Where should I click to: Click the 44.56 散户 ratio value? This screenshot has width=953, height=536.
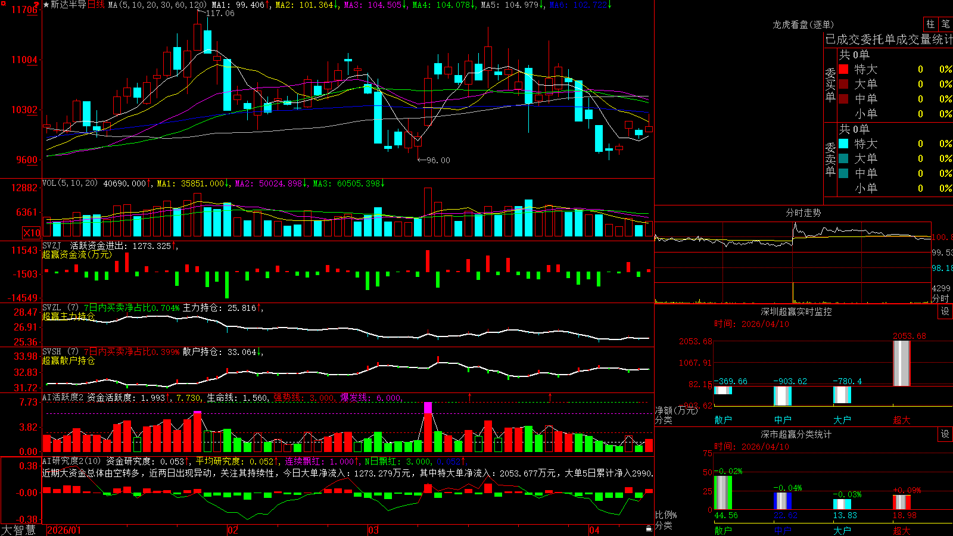[726, 515]
